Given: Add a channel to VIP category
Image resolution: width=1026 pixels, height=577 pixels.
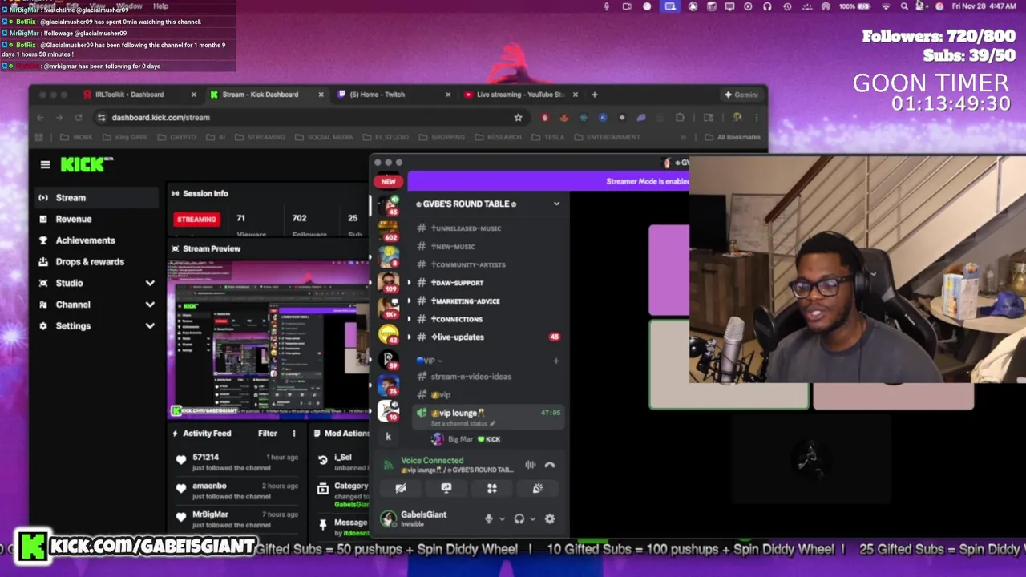Looking at the screenshot, I should [555, 361].
